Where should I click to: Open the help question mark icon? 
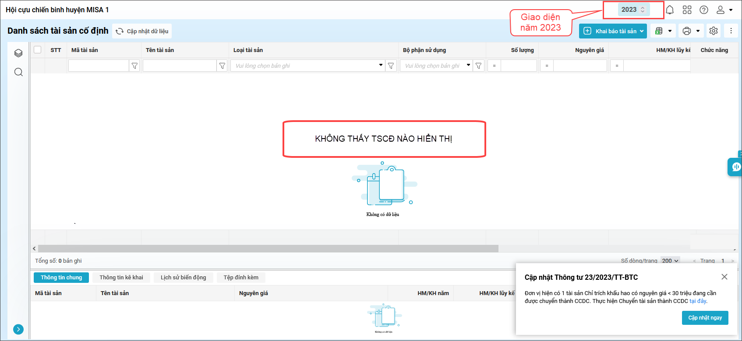[x=704, y=10]
